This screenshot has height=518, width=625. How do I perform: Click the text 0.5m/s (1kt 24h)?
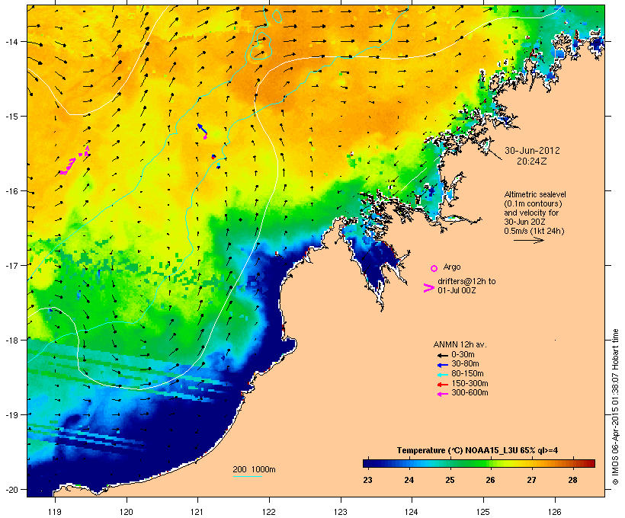pyautogui.click(x=534, y=231)
